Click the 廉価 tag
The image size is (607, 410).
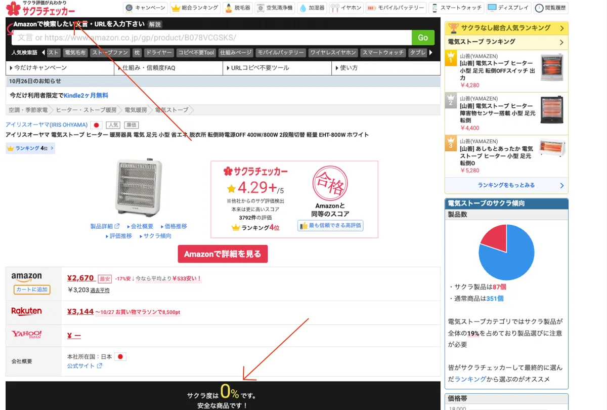(132, 125)
